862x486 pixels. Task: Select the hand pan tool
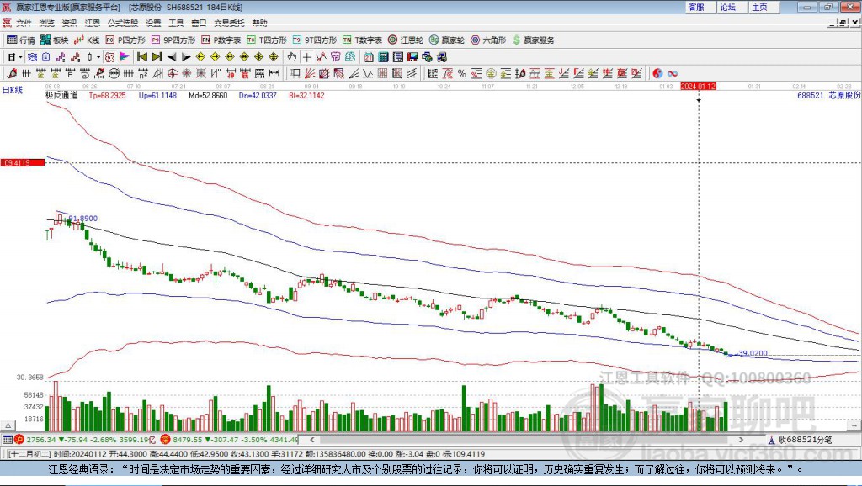pos(292,57)
